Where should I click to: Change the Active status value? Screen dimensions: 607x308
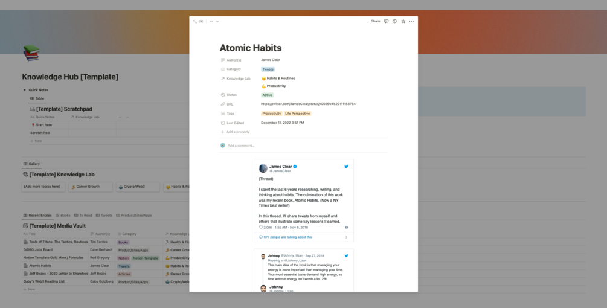[267, 95]
